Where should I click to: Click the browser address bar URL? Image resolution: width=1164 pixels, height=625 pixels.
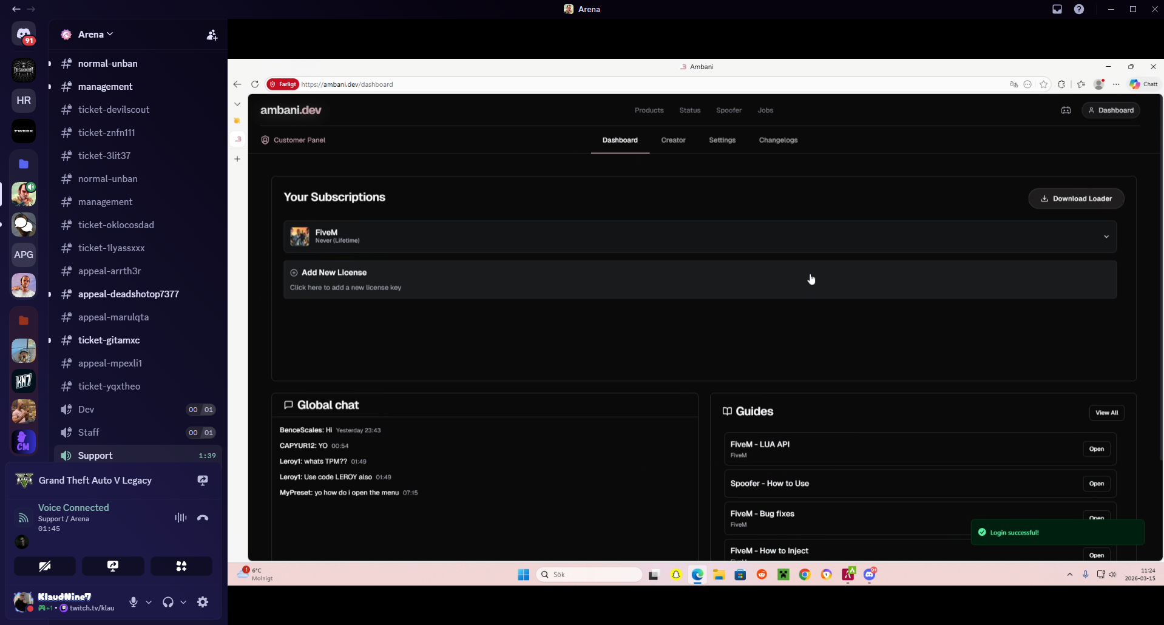coord(347,84)
